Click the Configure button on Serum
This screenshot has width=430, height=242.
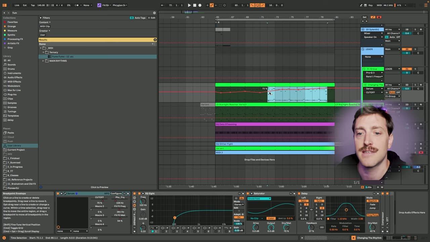(x=116, y=194)
